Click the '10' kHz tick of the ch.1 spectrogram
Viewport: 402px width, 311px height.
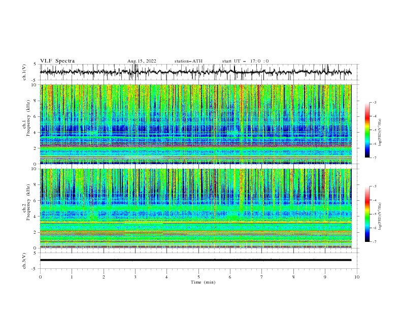coord(35,85)
